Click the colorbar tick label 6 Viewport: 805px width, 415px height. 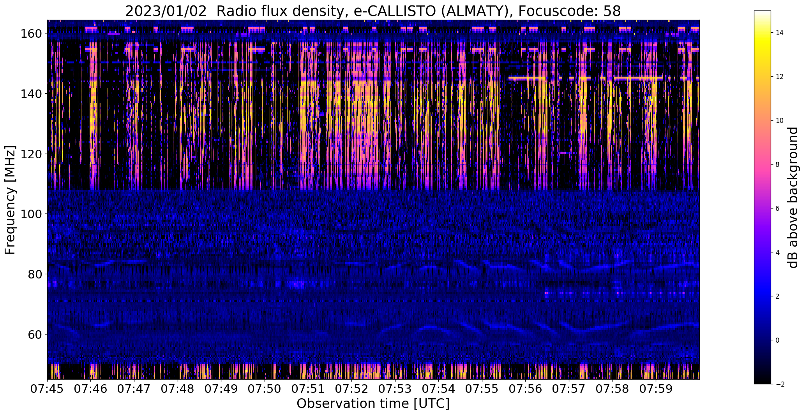(777, 208)
